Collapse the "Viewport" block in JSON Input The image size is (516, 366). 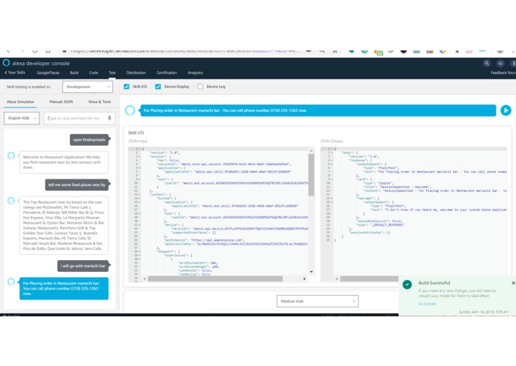tap(140, 251)
